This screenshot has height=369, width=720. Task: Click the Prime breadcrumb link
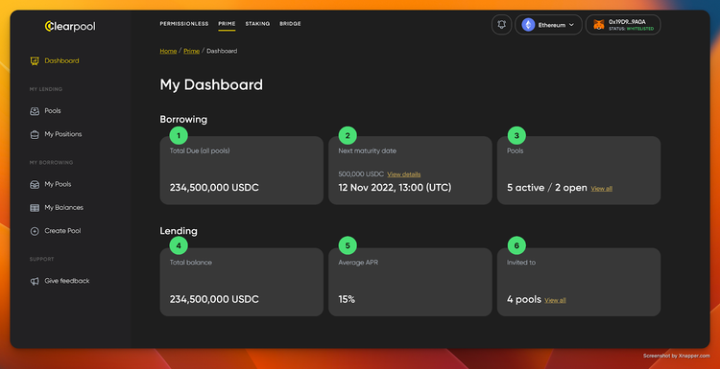coord(191,51)
